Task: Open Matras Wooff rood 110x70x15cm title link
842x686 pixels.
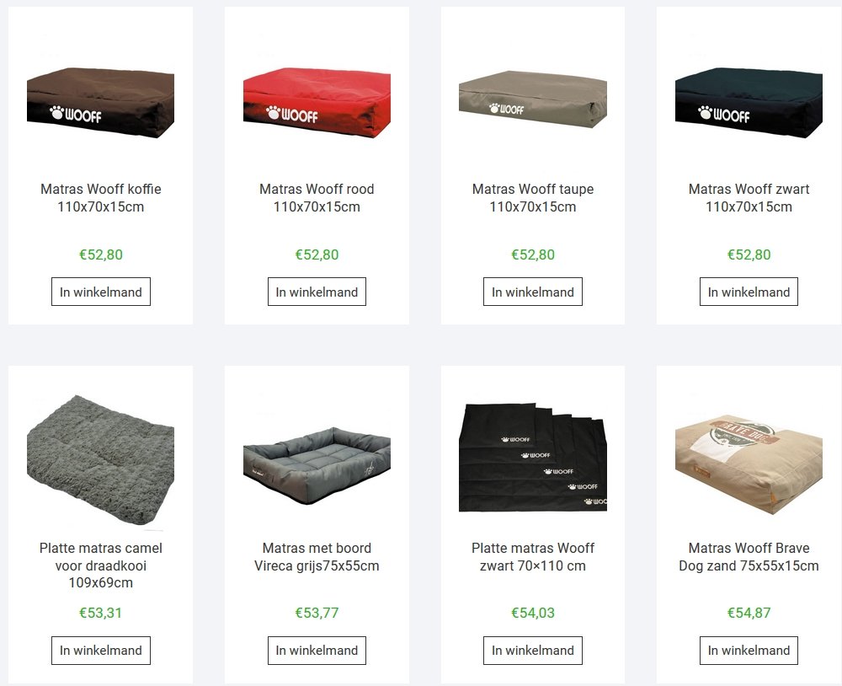Action: [x=317, y=198]
